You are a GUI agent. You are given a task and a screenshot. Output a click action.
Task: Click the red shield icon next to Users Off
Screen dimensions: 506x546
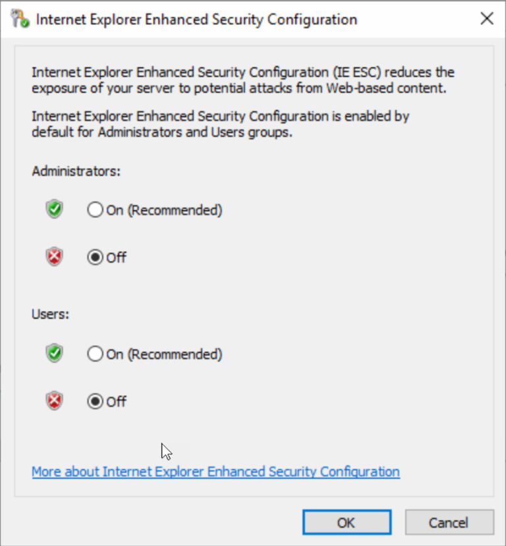[x=53, y=400]
